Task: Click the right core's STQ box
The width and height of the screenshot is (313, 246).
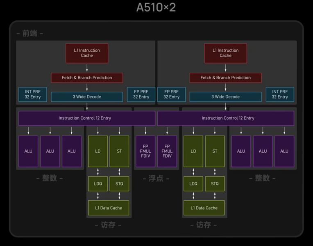Action: click(x=215, y=184)
